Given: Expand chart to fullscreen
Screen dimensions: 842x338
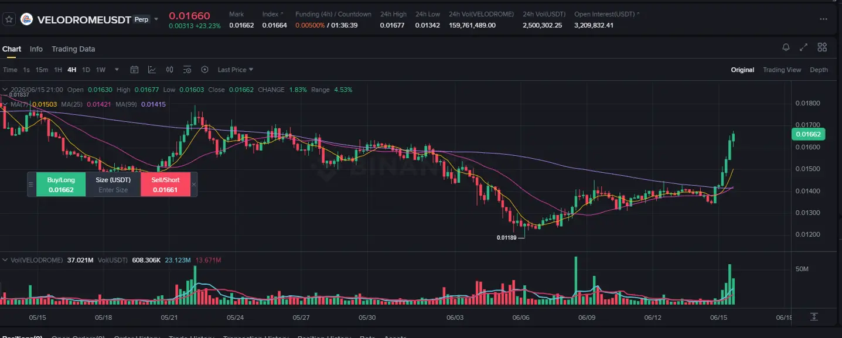Looking at the screenshot, I should point(804,47).
